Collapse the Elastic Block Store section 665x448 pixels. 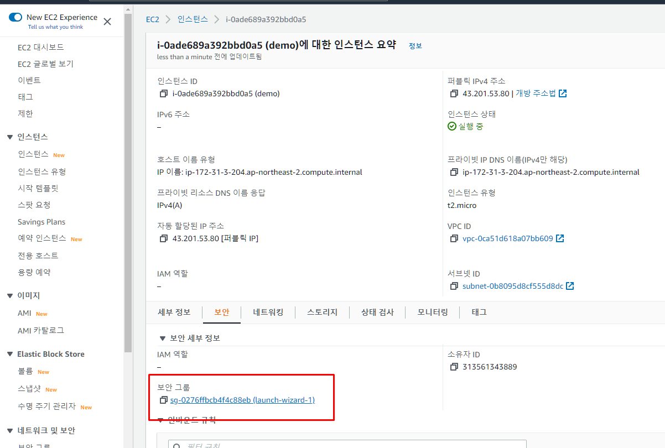point(9,354)
